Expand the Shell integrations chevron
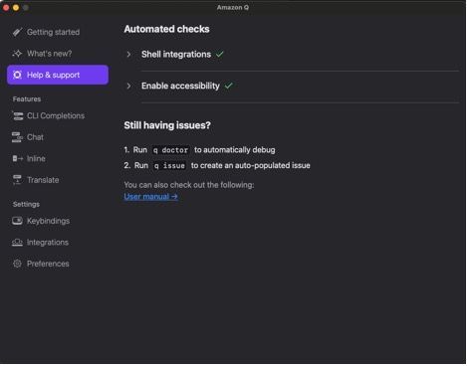 128,55
